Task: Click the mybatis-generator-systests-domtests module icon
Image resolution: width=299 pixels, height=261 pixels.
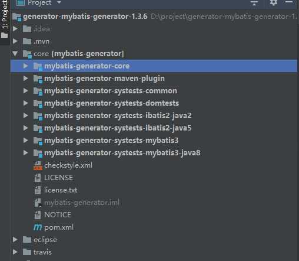Action: (38, 104)
